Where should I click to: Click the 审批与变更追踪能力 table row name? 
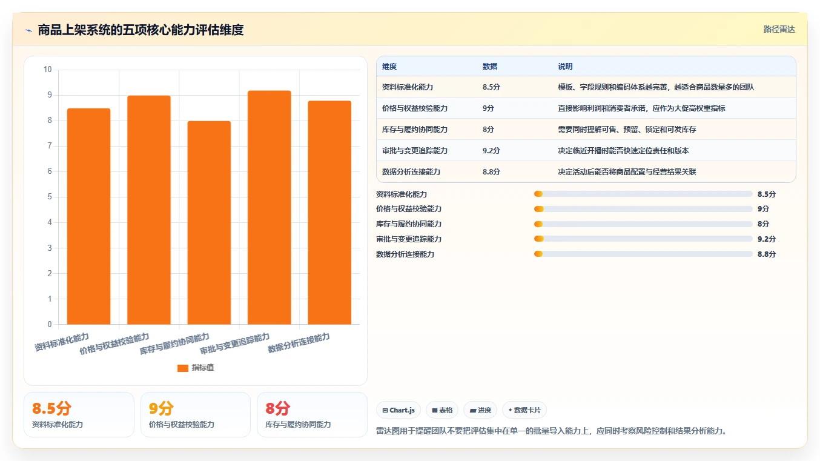tap(415, 151)
